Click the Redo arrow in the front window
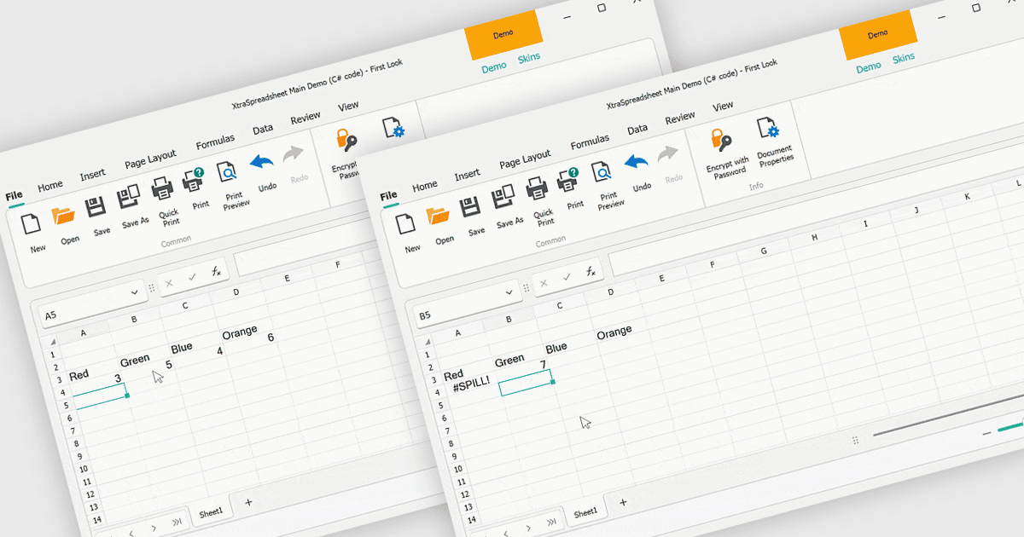The height and width of the screenshot is (537, 1024). pos(670,154)
